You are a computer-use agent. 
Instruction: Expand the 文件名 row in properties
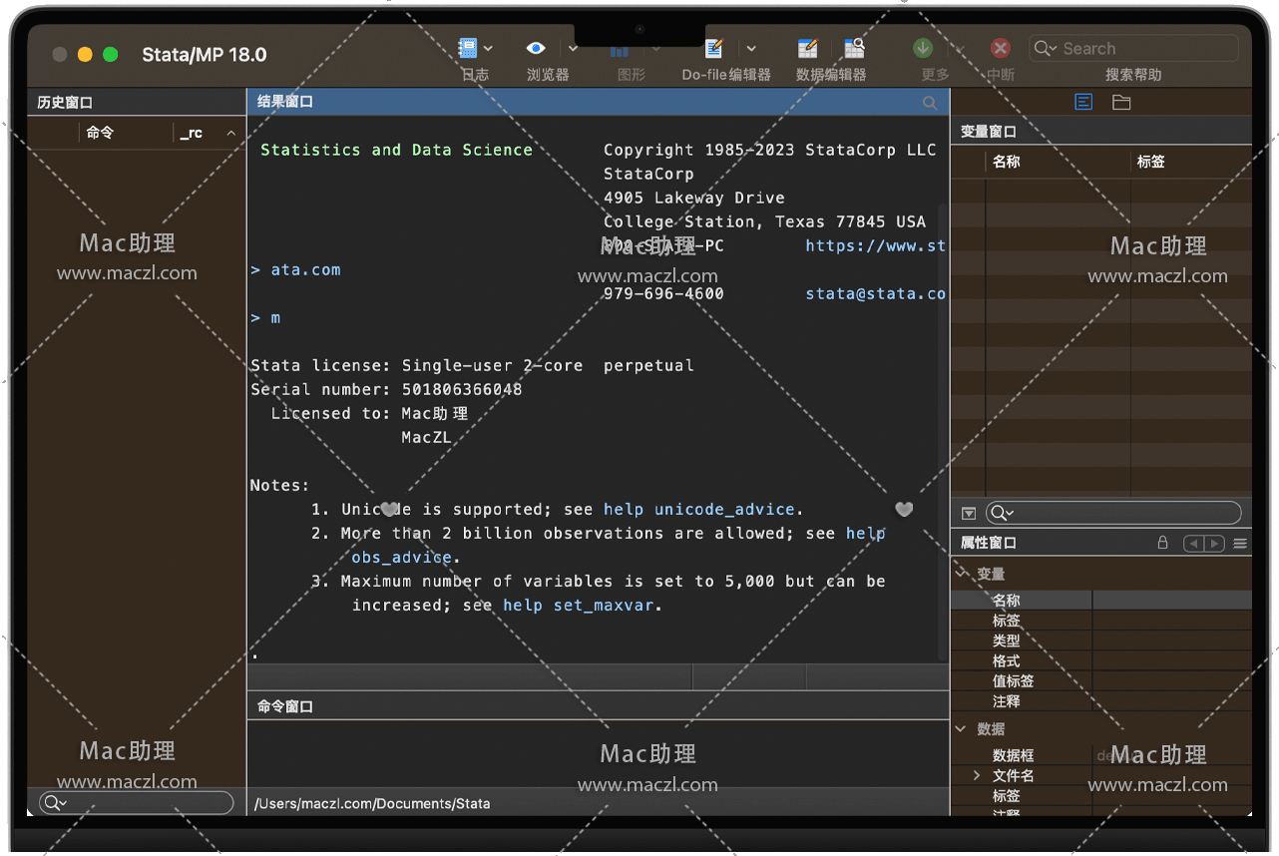pyautogui.click(x=978, y=775)
